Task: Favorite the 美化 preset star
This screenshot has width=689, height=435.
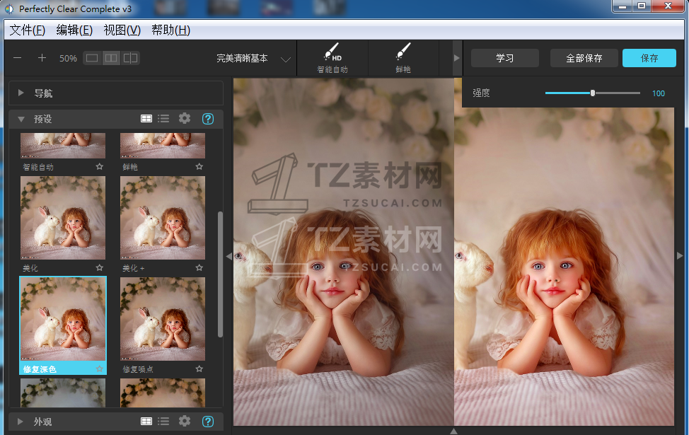Action: click(x=100, y=267)
